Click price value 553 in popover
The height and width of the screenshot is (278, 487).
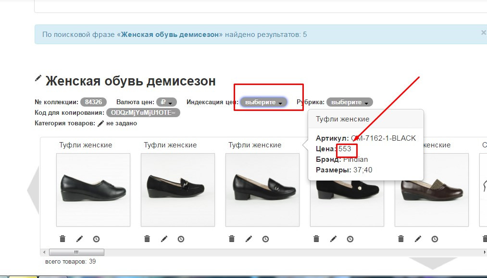[345, 149]
